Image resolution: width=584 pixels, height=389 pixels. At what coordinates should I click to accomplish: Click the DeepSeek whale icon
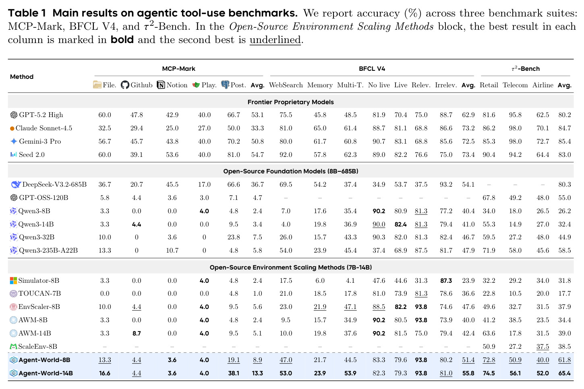pos(16,185)
